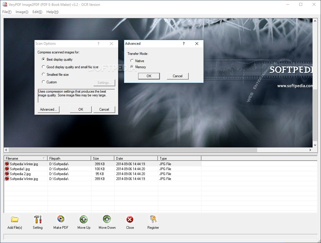The width and height of the screenshot is (321, 243).
Task: Click the Add File(s) folder icon
Action: [x=15, y=219]
